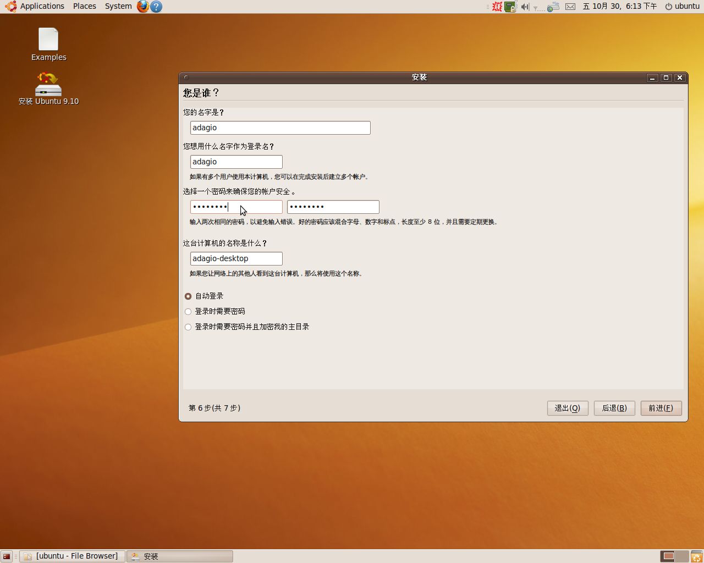Close the 安装 installer window

680,78
